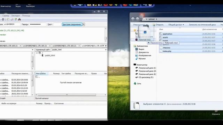
Task: Open the Помощь menu
Action: pyautogui.click(x=26, y=16)
